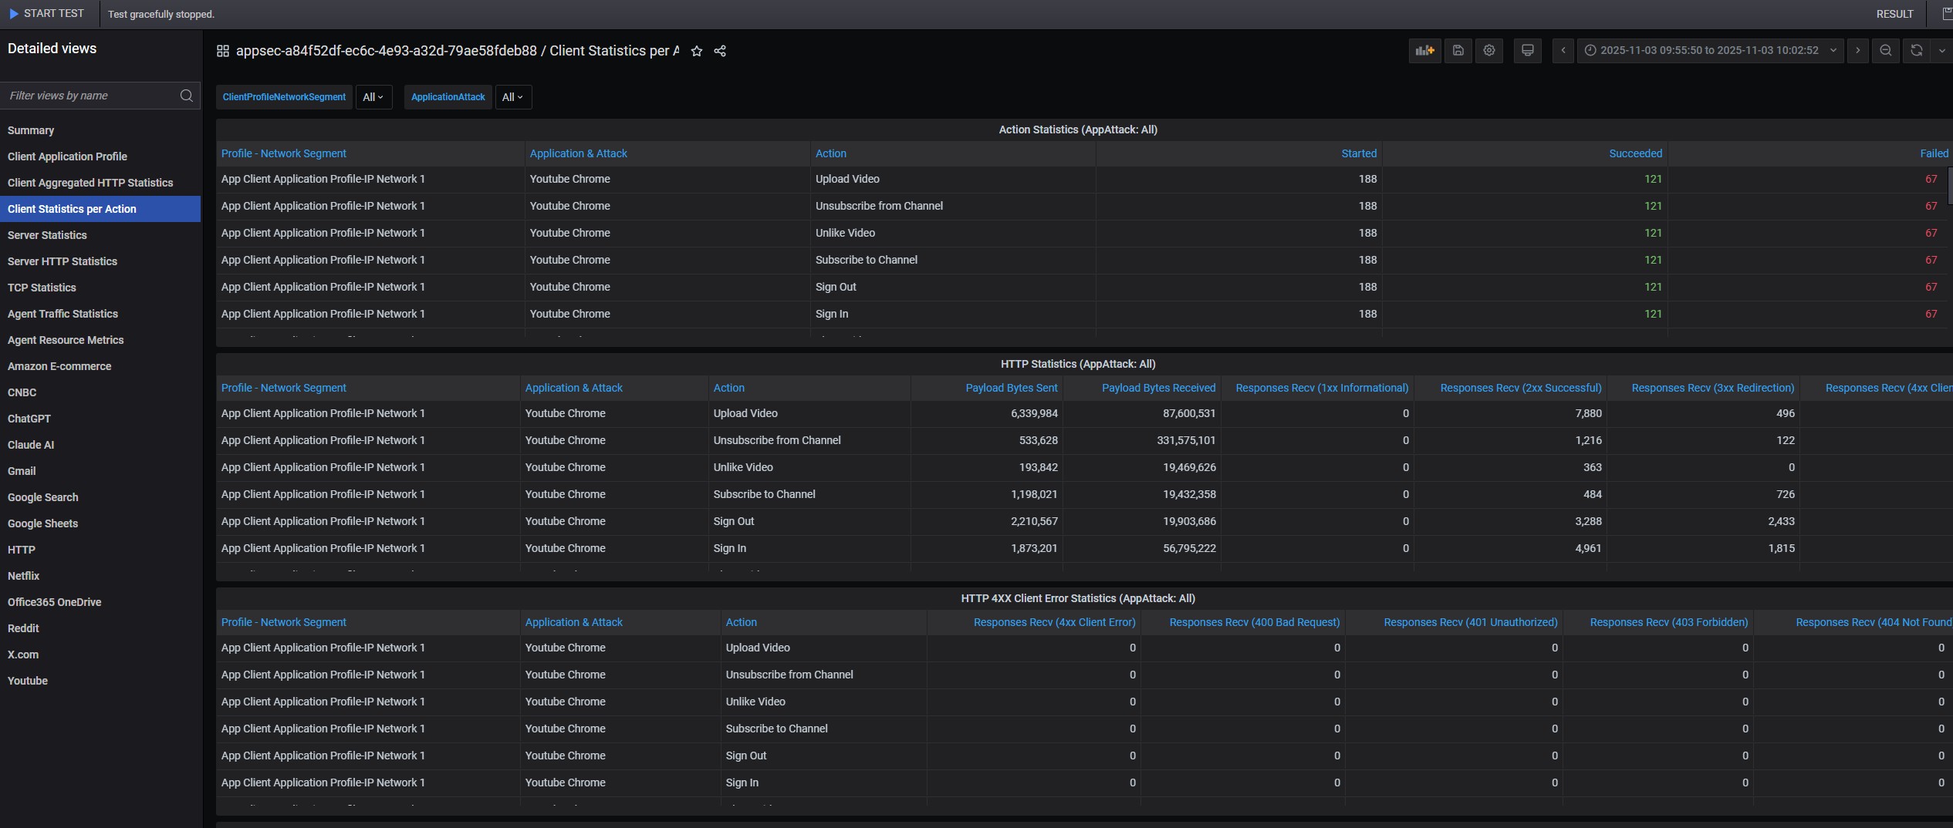Screen dimensions: 1953x828
Task: Open the Server HTTP Statistics view
Action: tap(63, 261)
